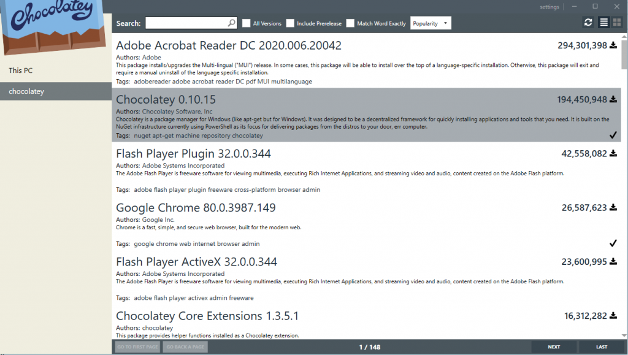Open settings
This screenshot has height=355, width=628.
(549, 7)
